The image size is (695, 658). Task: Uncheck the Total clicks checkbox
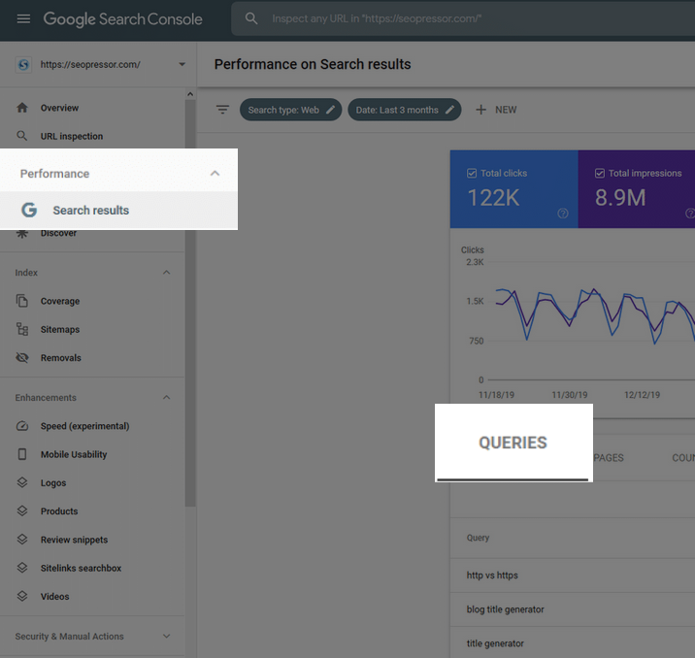point(472,174)
